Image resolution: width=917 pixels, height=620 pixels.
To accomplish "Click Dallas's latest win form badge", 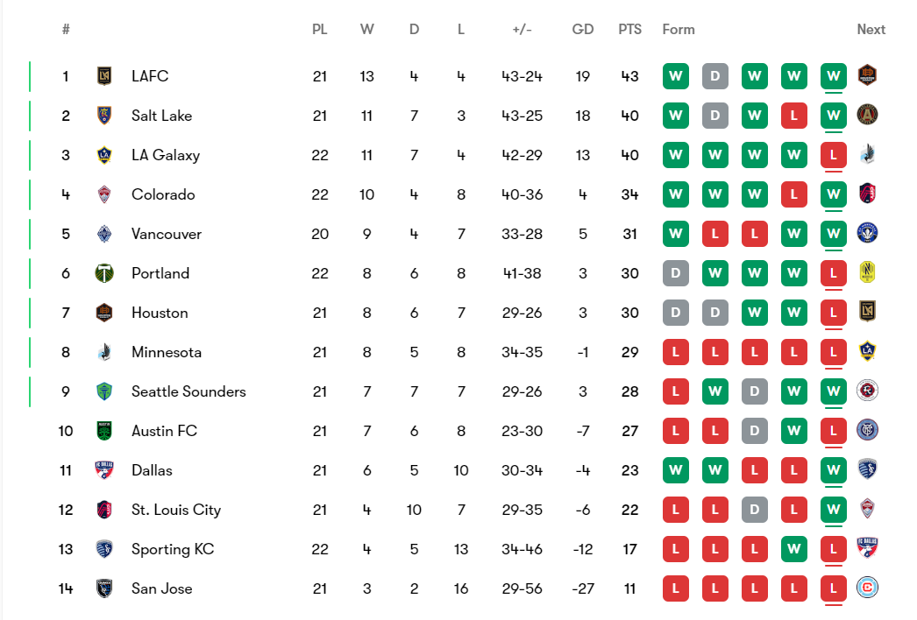I will pos(833,470).
